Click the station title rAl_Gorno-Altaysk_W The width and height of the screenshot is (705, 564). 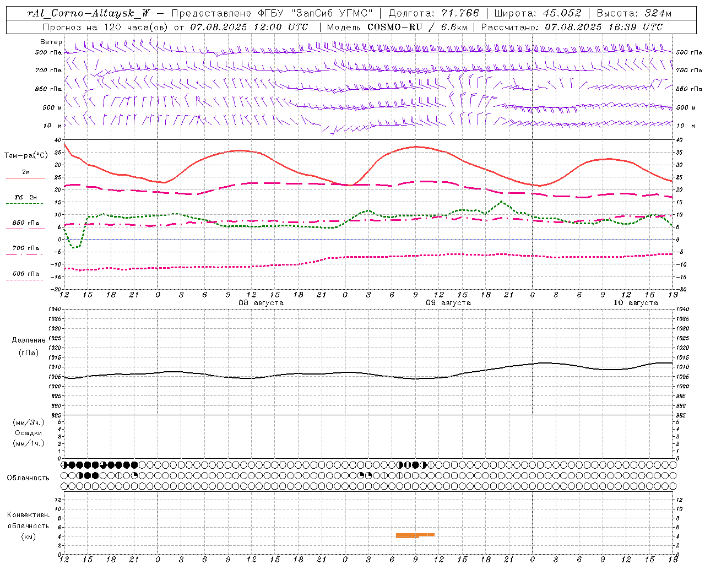pos(88,13)
